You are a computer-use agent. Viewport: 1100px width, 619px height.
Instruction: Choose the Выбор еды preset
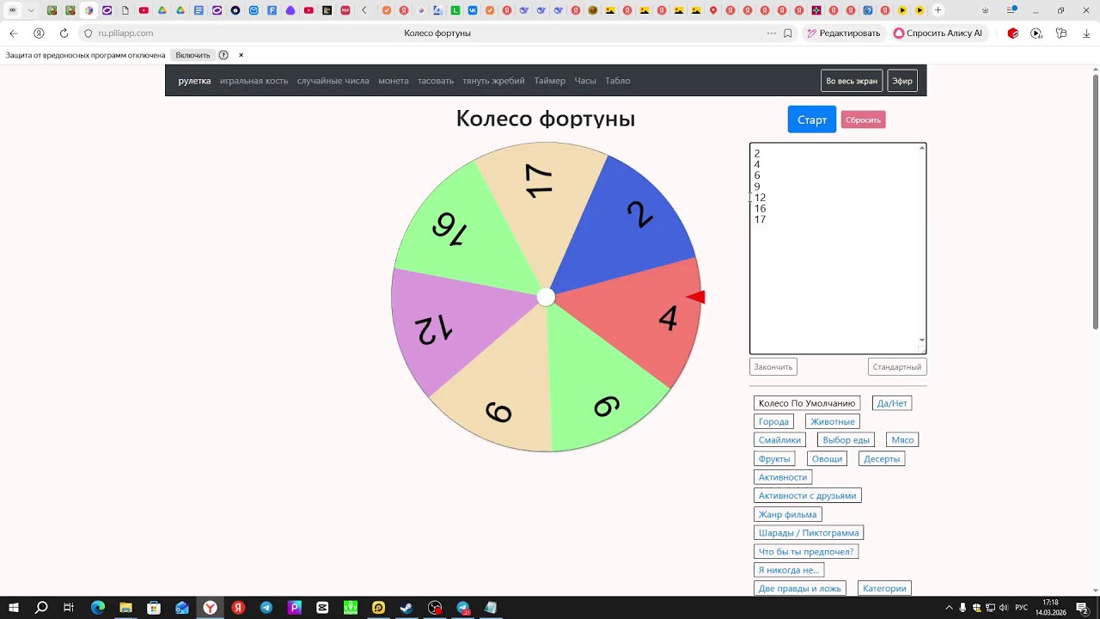click(x=846, y=440)
